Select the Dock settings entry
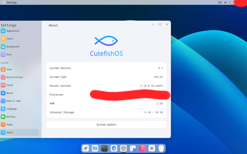The width and height of the screenshot is (247, 154). [20, 54]
